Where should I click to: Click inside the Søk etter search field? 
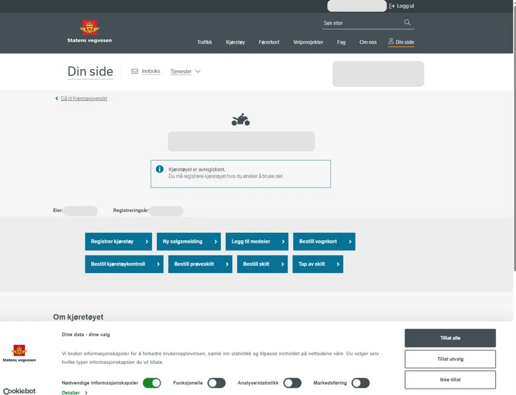(361, 23)
